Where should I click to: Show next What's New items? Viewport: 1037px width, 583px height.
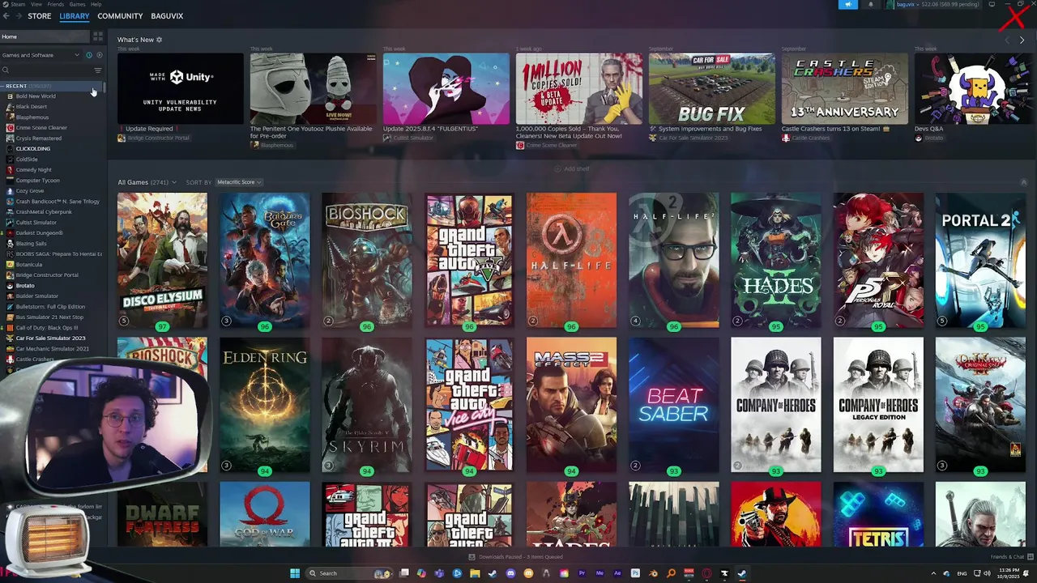[1022, 40]
